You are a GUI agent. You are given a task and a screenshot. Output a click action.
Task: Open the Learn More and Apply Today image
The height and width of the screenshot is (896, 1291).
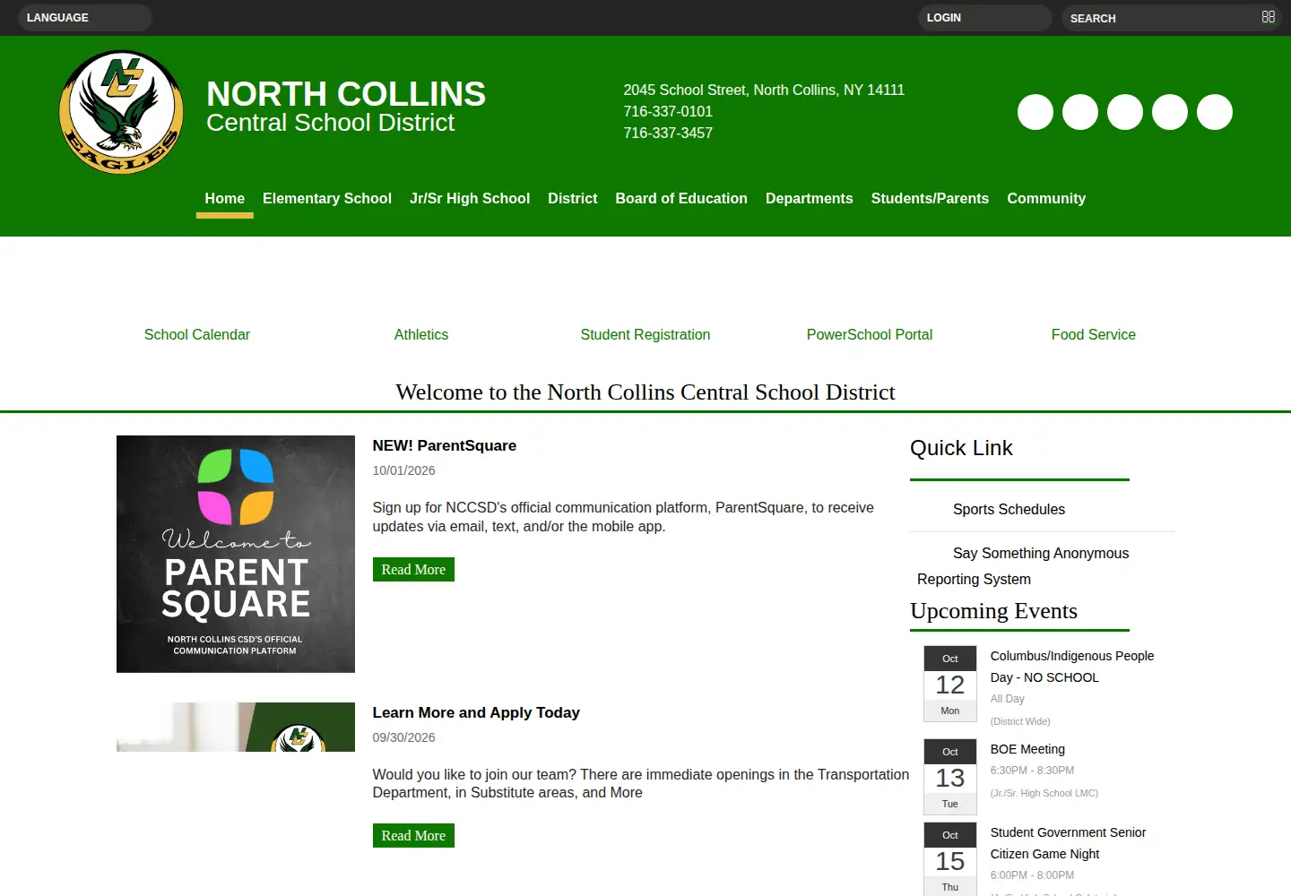pyautogui.click(x=236, y=727)
